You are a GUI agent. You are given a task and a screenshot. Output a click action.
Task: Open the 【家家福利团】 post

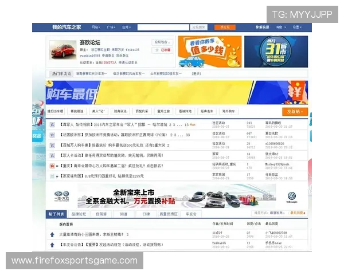[x=101, y=176]
